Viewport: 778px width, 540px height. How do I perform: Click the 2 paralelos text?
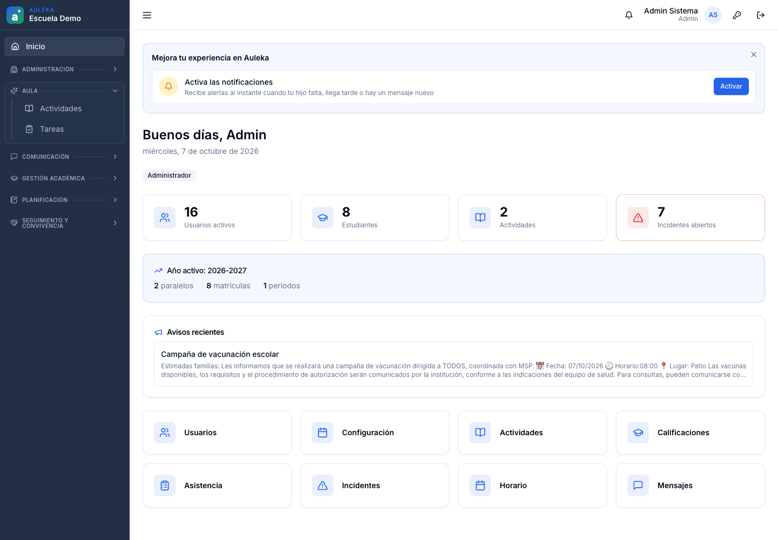[173, 286]
